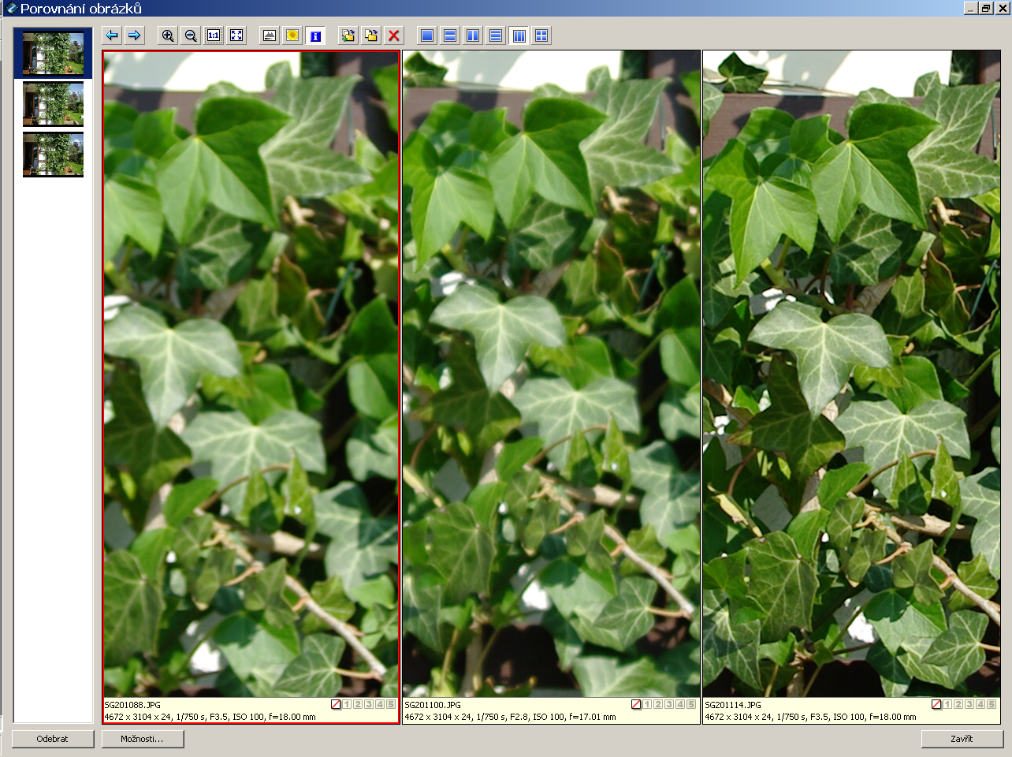Set rating 3 for SG201088.JPG
This screenshot has width=1012, height=757.
(x=369, y=704)
